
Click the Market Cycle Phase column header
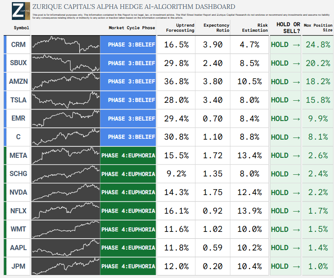tap(132, 28)
